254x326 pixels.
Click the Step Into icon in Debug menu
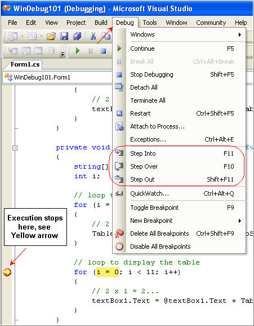click(119, 153)
